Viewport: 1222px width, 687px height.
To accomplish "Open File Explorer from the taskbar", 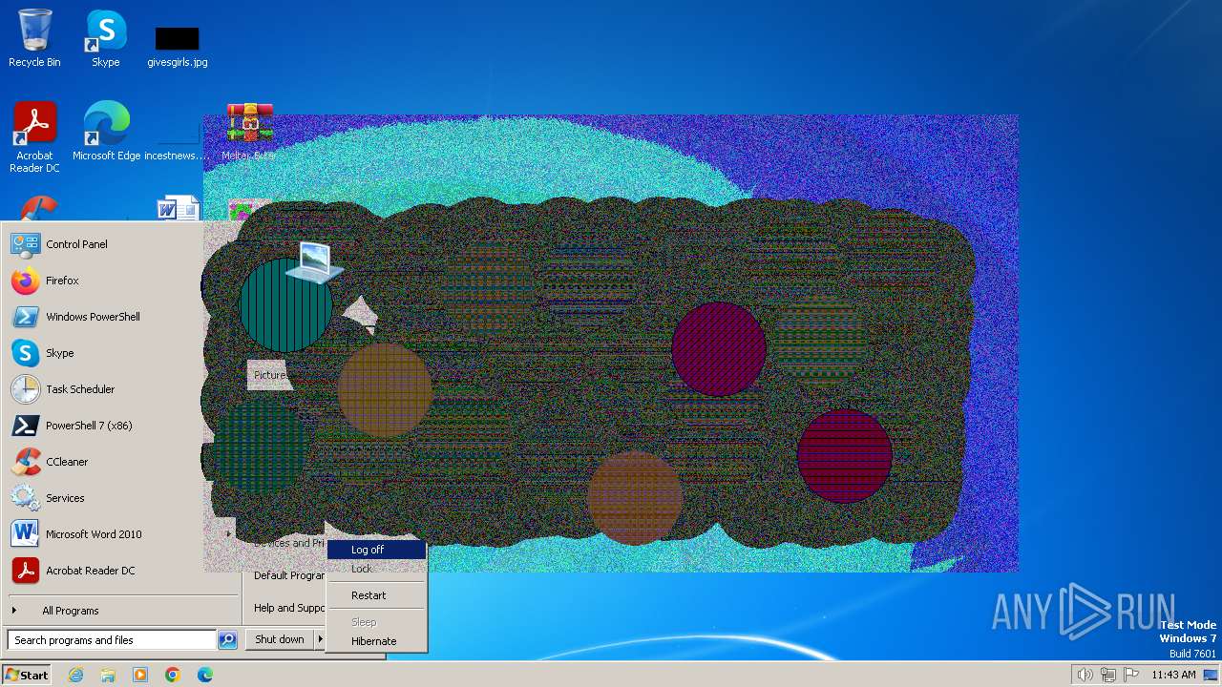I will 108,675.
